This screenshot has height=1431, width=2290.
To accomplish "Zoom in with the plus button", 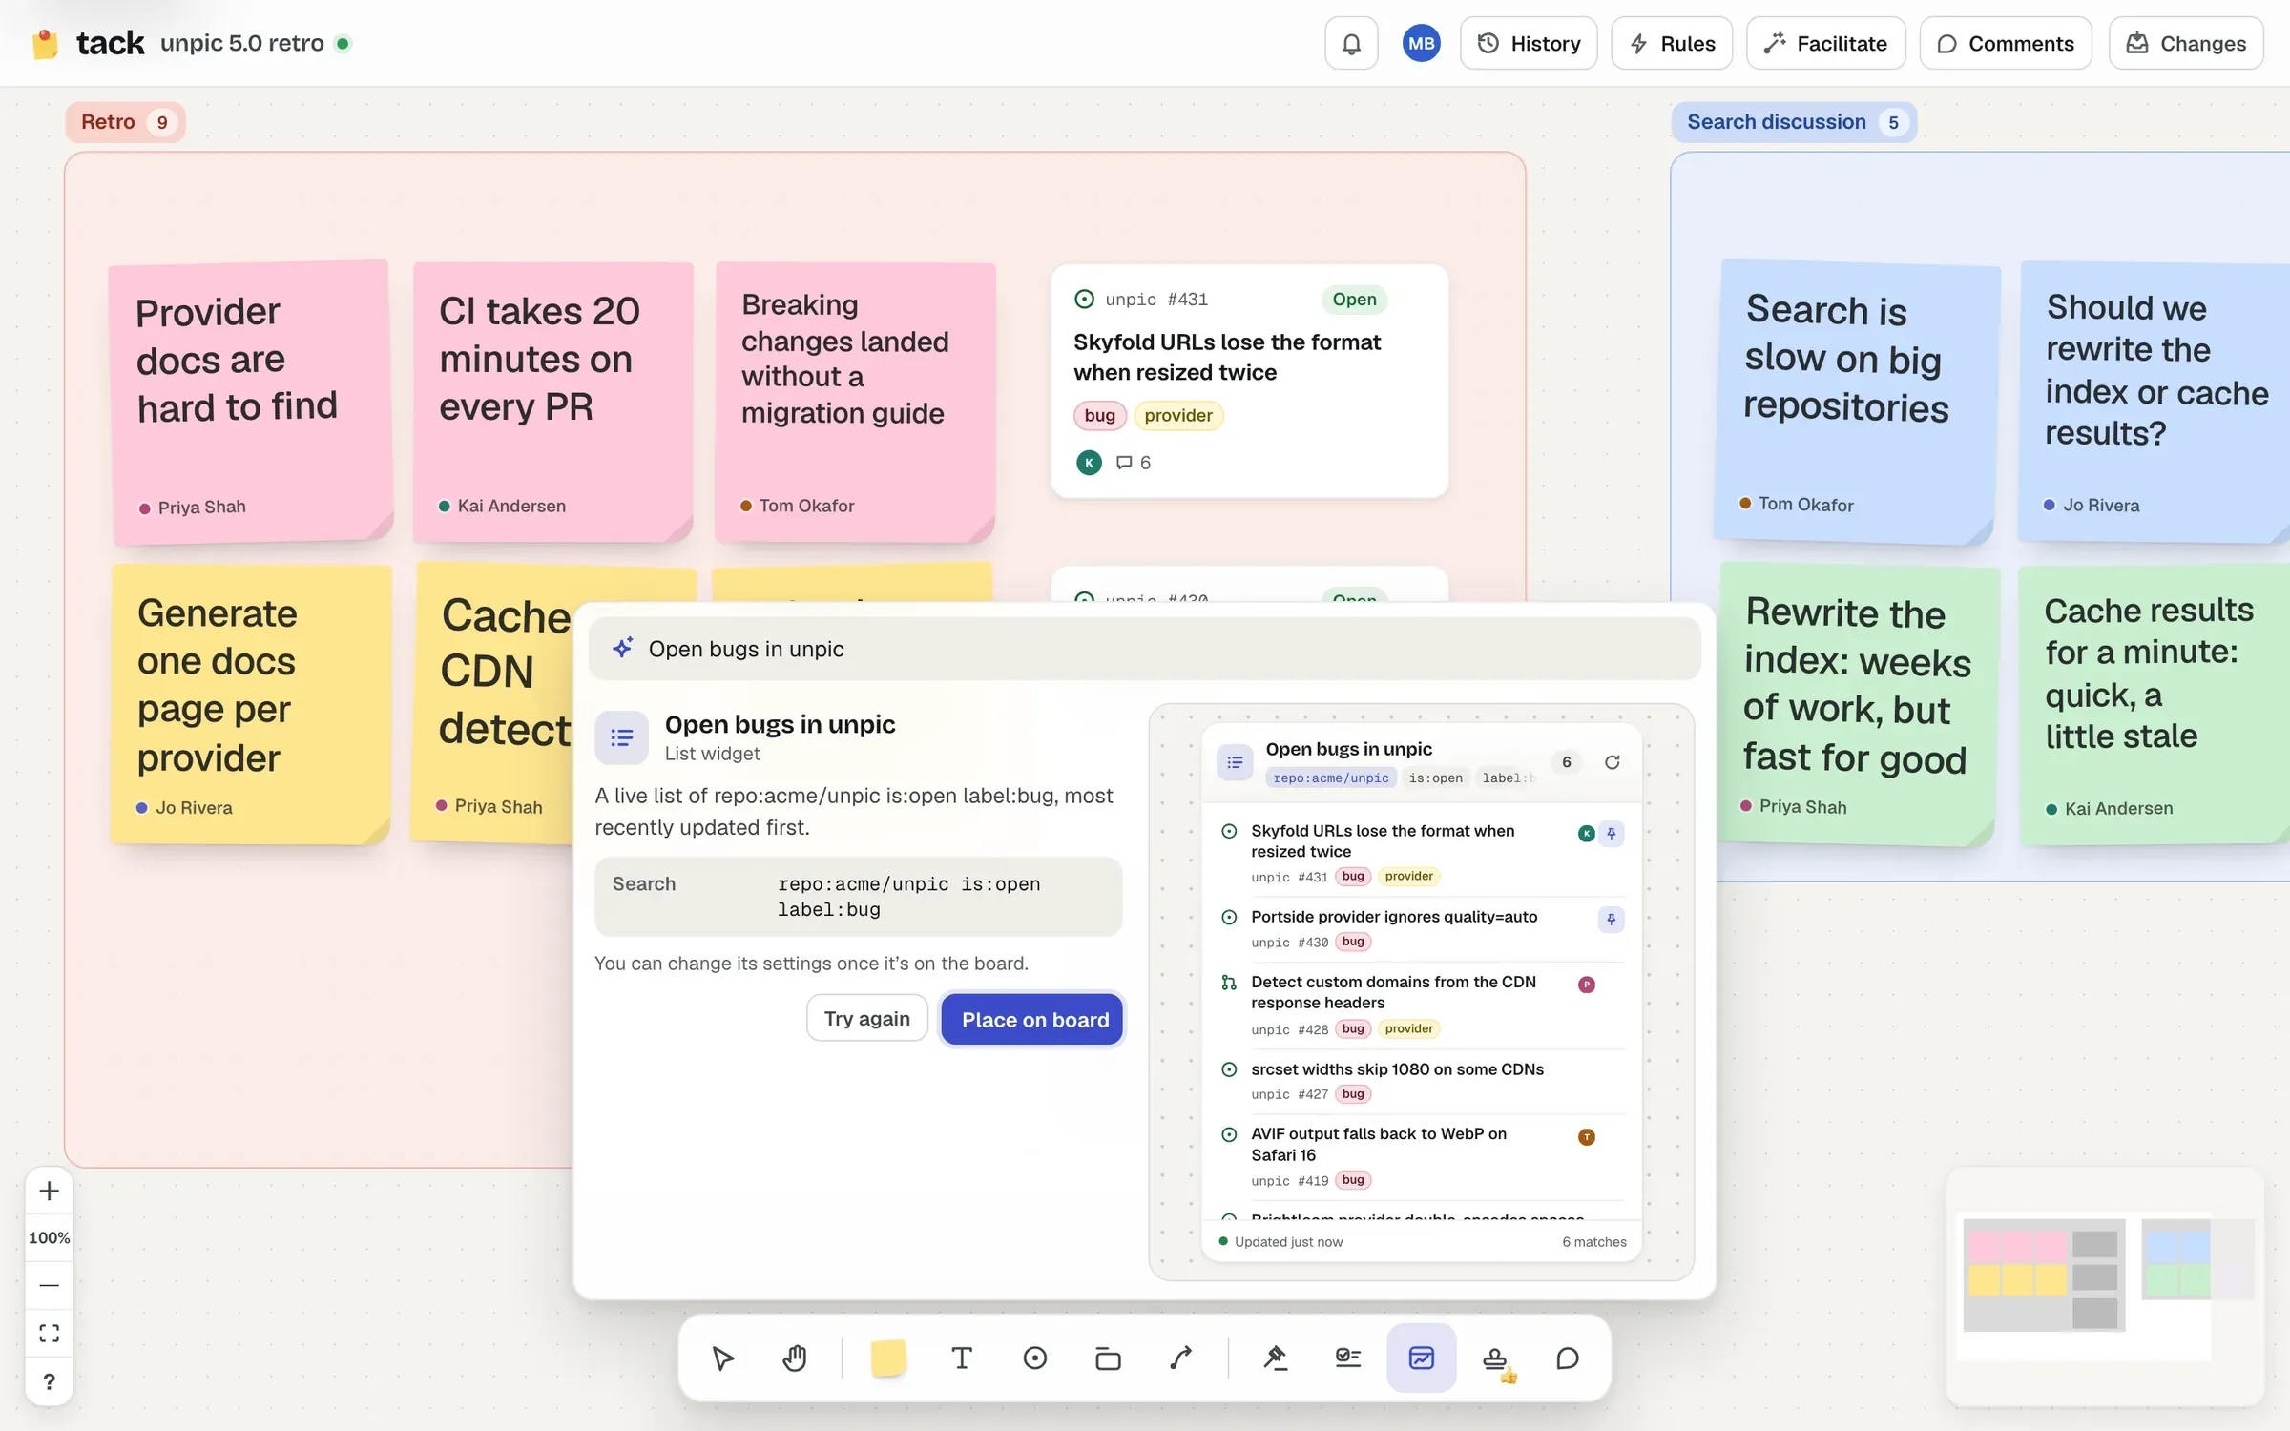I will click(x=50, y=1191).
